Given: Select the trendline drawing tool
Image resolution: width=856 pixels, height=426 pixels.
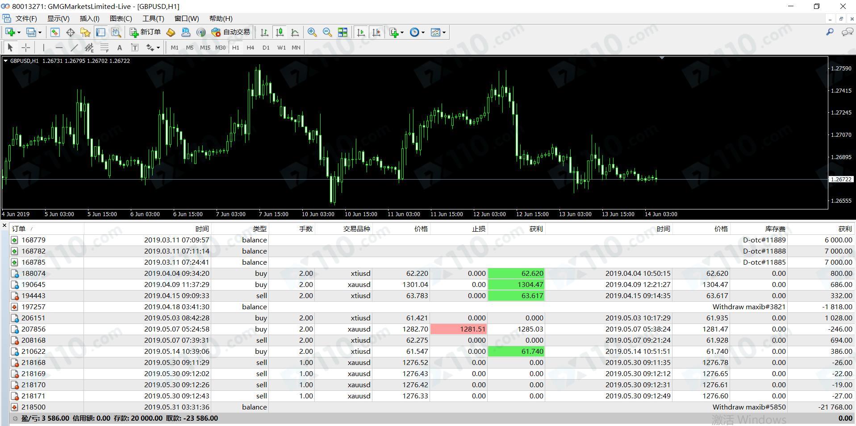Looking at the screenshot, I should [x=74, y=48].
